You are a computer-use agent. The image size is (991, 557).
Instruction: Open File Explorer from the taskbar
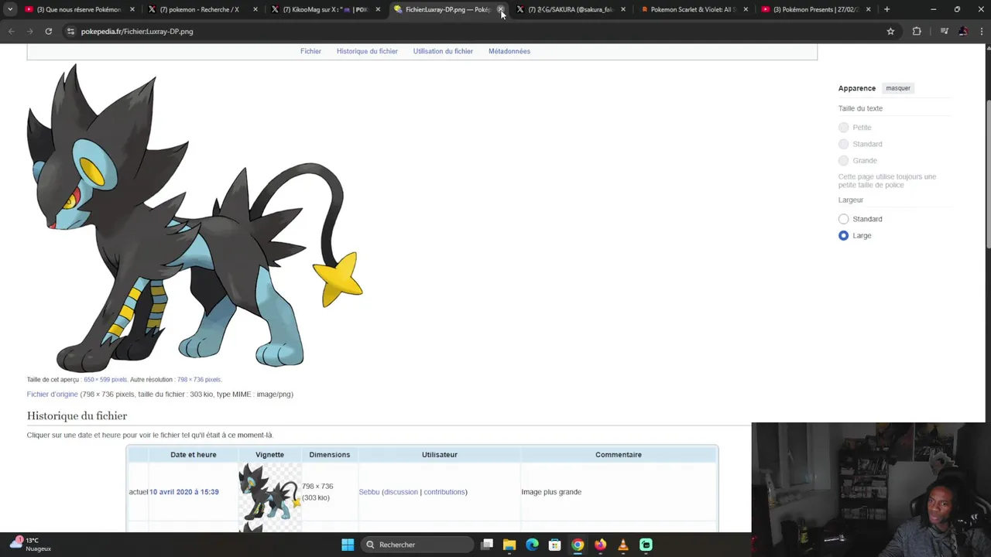509,545
